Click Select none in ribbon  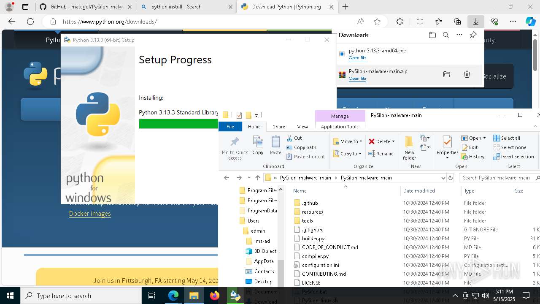(x=510, y=147)
